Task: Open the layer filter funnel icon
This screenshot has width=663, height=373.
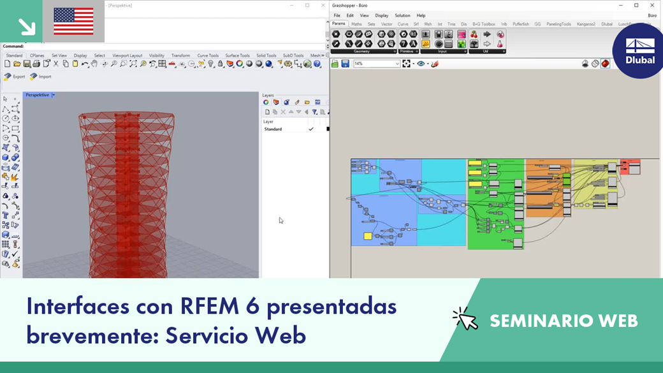Action: pyautogui.click(x=315, y=112)
